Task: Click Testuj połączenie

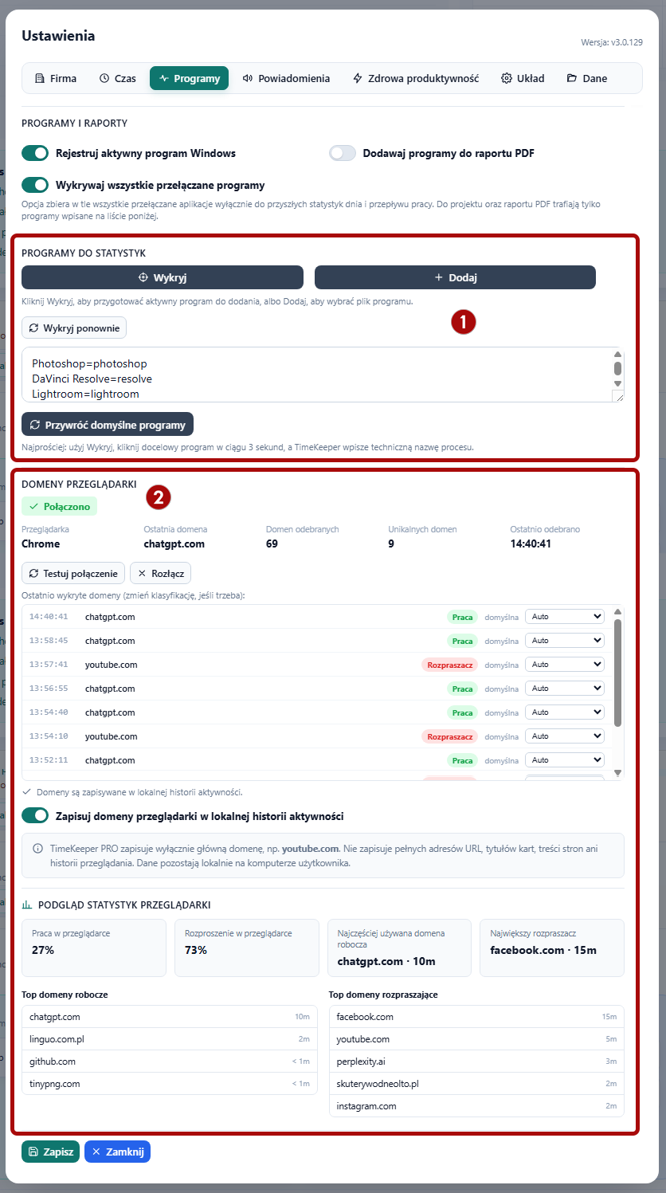Action: point(73,573)
